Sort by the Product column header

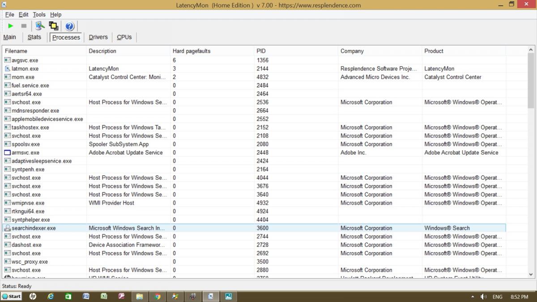pos(464,51)
